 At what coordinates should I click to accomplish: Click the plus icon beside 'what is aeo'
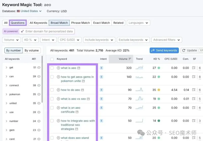(x=58, y=68)
